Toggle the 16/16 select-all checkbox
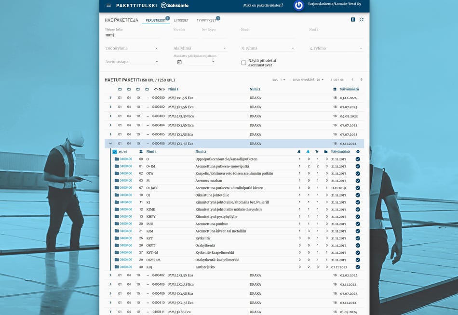The width and height of the screenshot is (458, 315). click(x=115, y=152)
